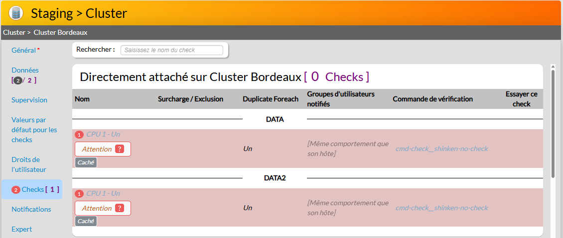Screen dimensions: 563x238
Task: Switch to the Supervision tab
Action: [x=29, y=100]
